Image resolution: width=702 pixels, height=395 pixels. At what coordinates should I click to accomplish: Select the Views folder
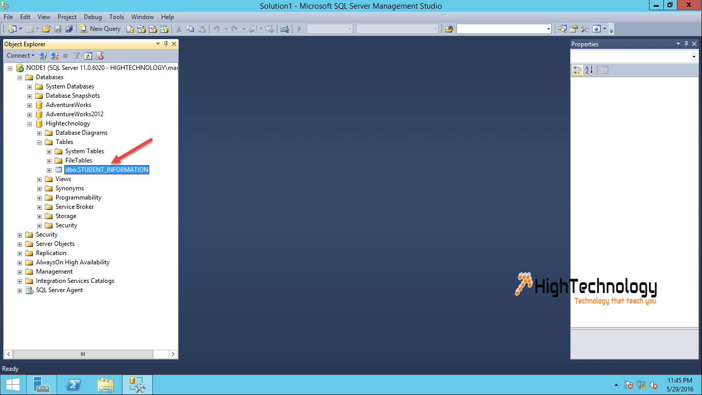pyautogui.click(x=63, y=179)
